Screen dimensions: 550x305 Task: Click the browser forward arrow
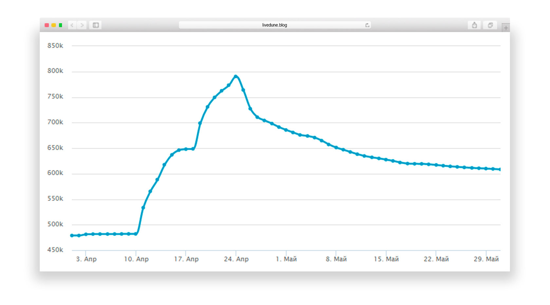point(82,25)
